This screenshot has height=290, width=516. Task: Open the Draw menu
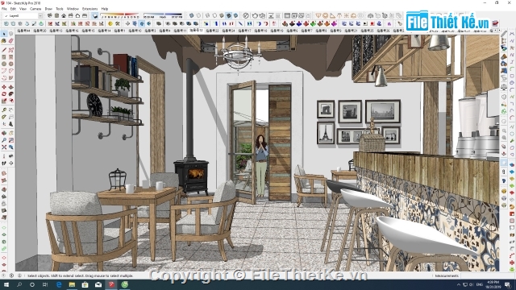click(48, 9)
